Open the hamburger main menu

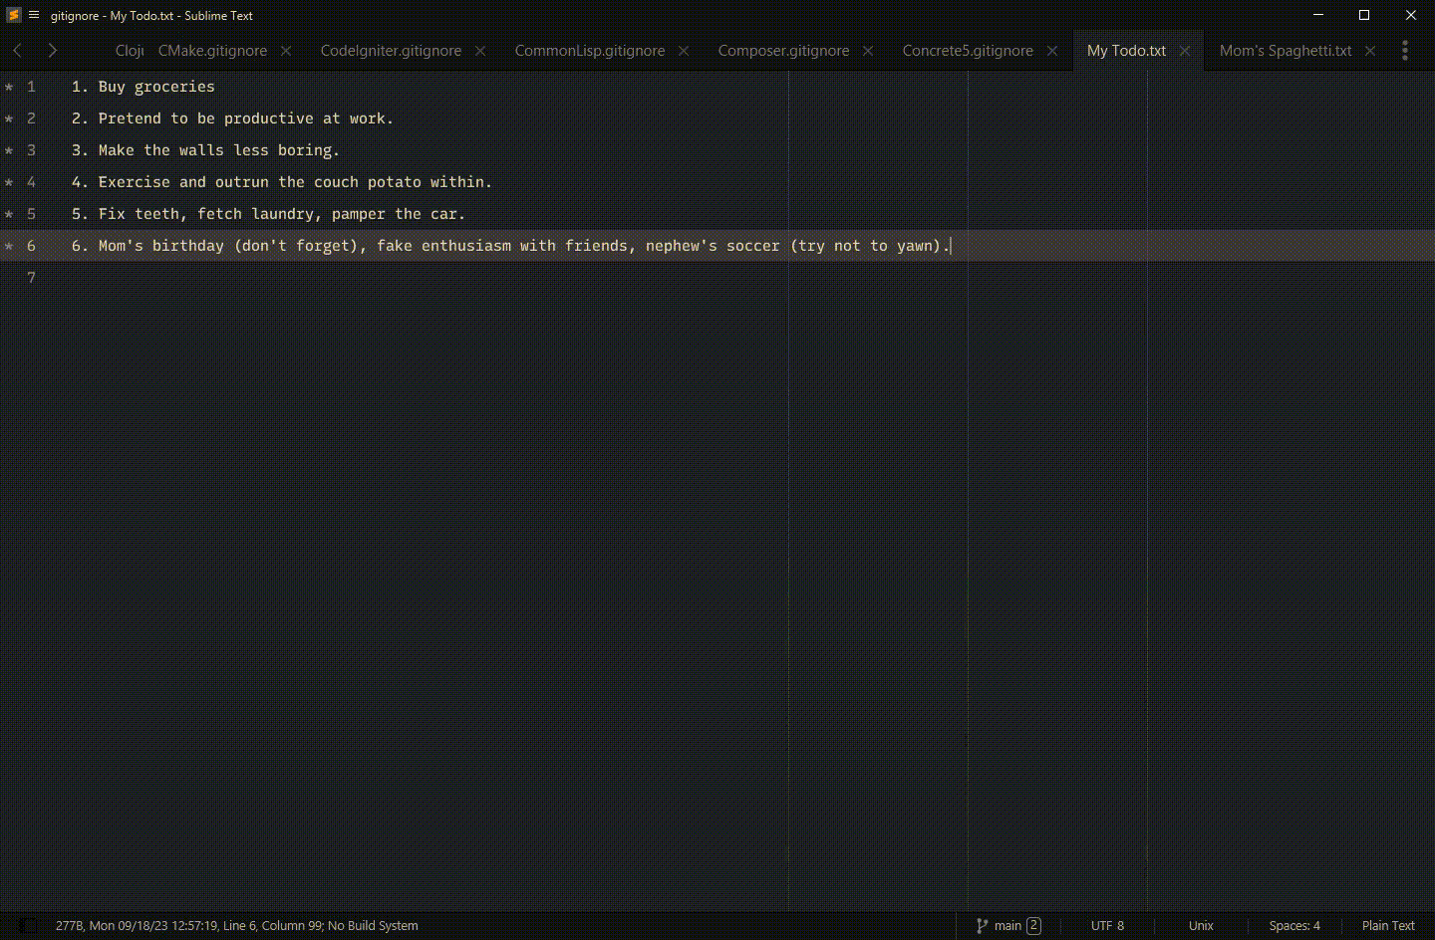point(34,15)
